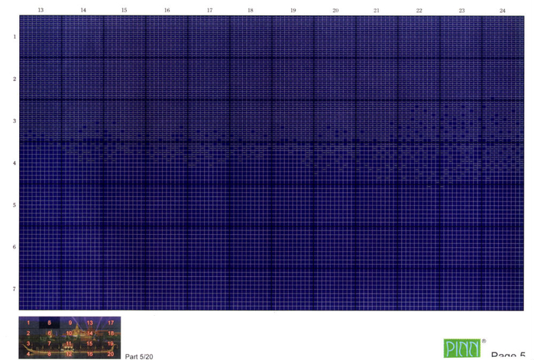534x360 pixels.
Task: Select column number 16 above the chart
Action: click(x=167, y=10)
